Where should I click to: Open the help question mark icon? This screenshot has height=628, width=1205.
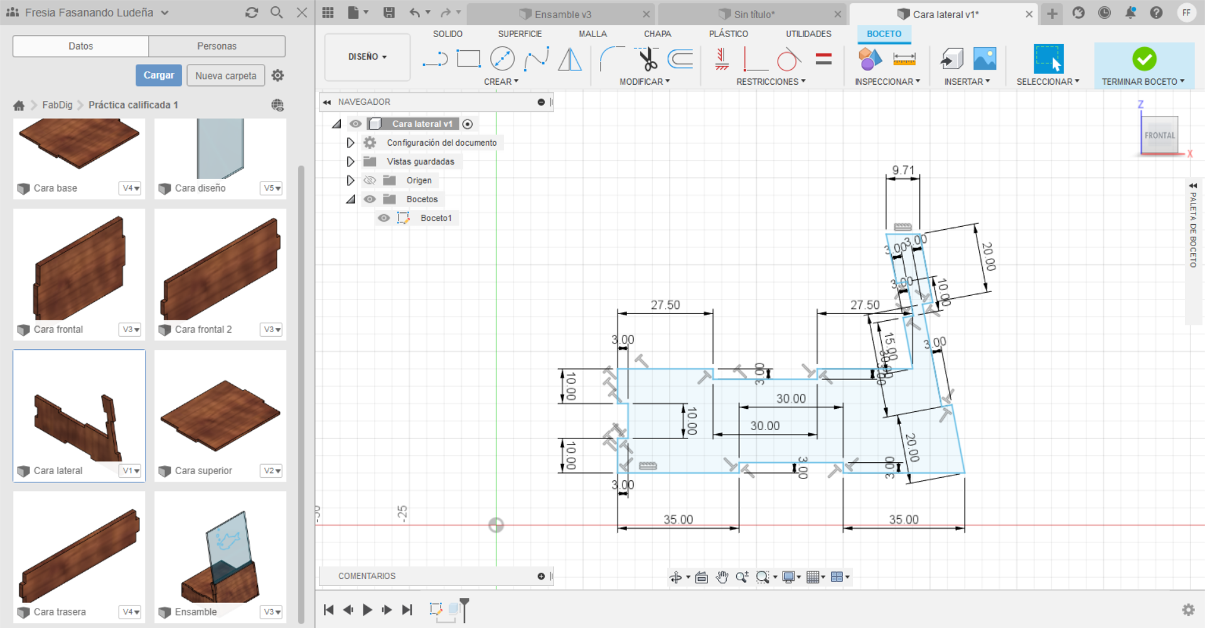[1156, 13]
